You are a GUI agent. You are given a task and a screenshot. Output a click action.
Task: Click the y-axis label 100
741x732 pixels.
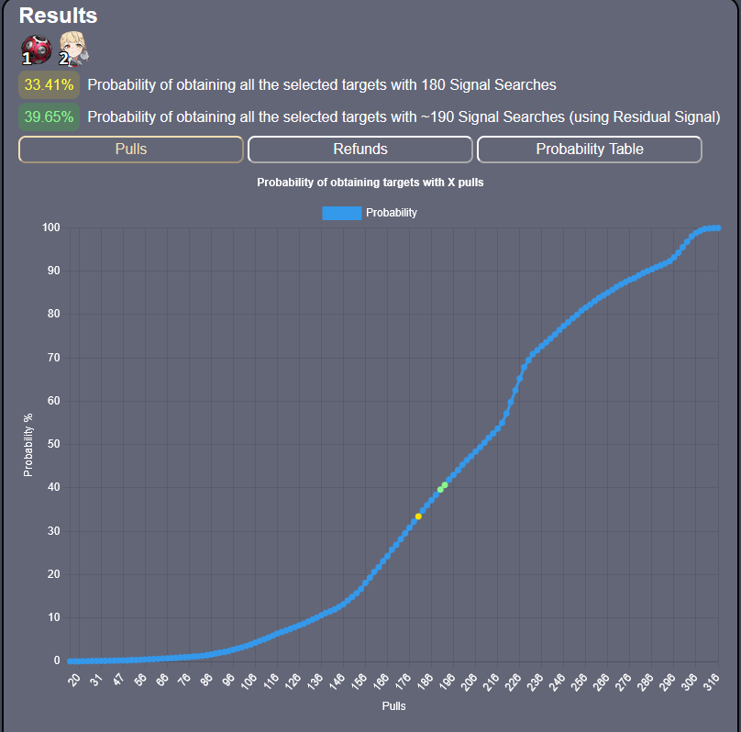pos(51,227)
